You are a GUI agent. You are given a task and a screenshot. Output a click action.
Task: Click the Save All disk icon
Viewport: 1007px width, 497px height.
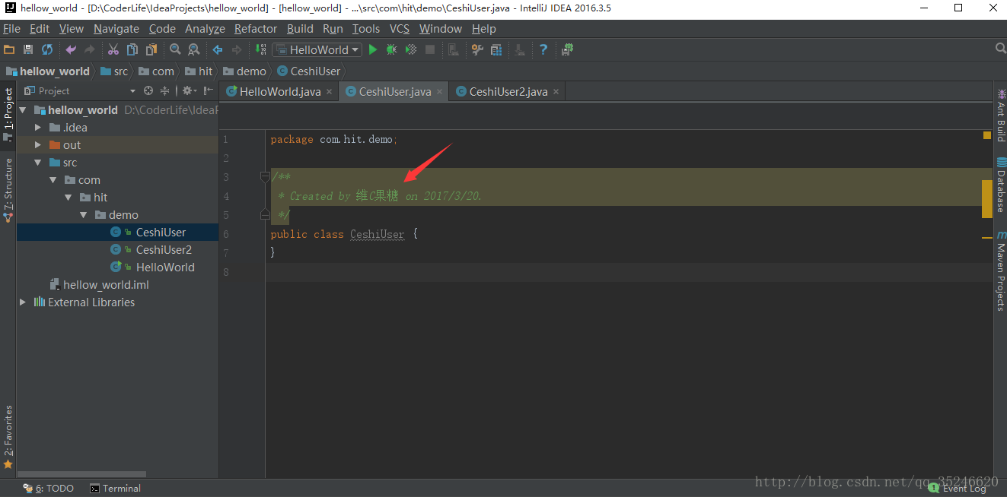tap(28, 49)
